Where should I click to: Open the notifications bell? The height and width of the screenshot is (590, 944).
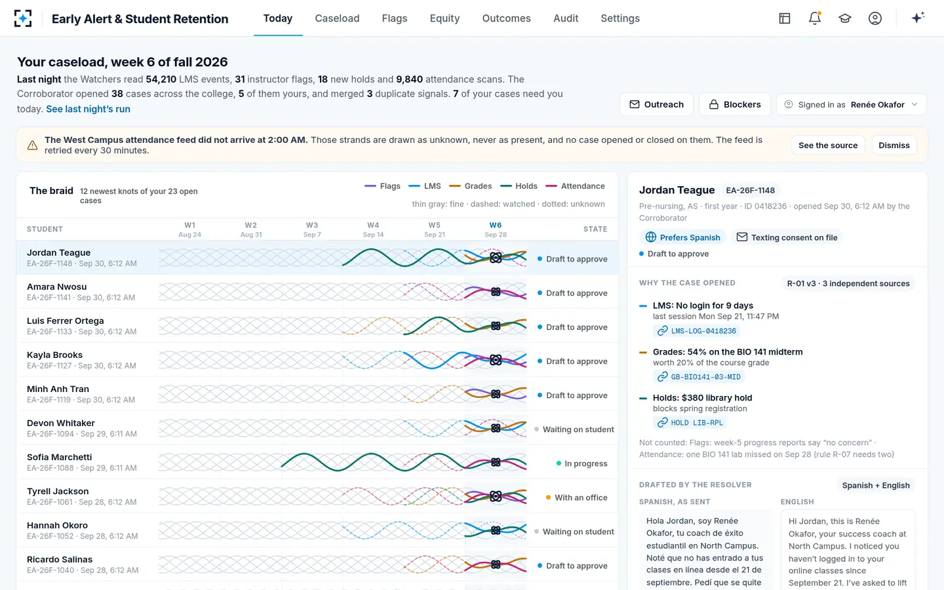click(x=815, y=18)
